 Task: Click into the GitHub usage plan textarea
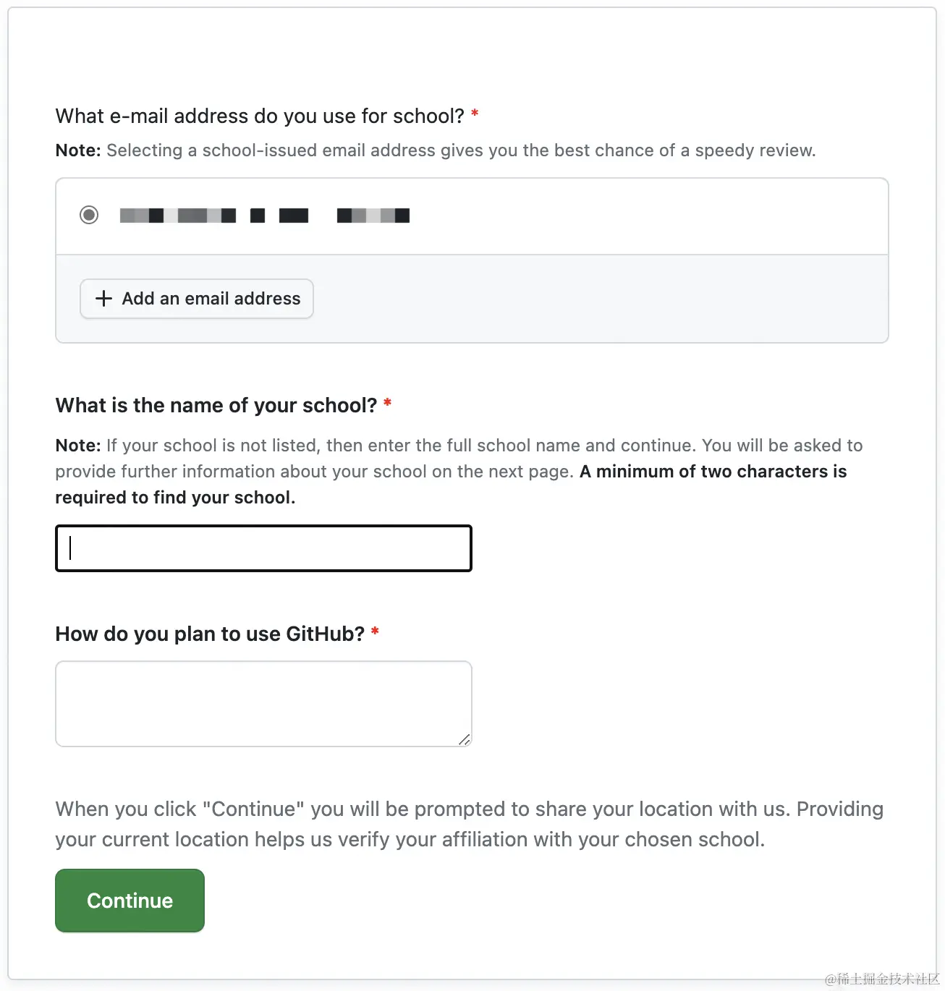[x=263, y=703]
